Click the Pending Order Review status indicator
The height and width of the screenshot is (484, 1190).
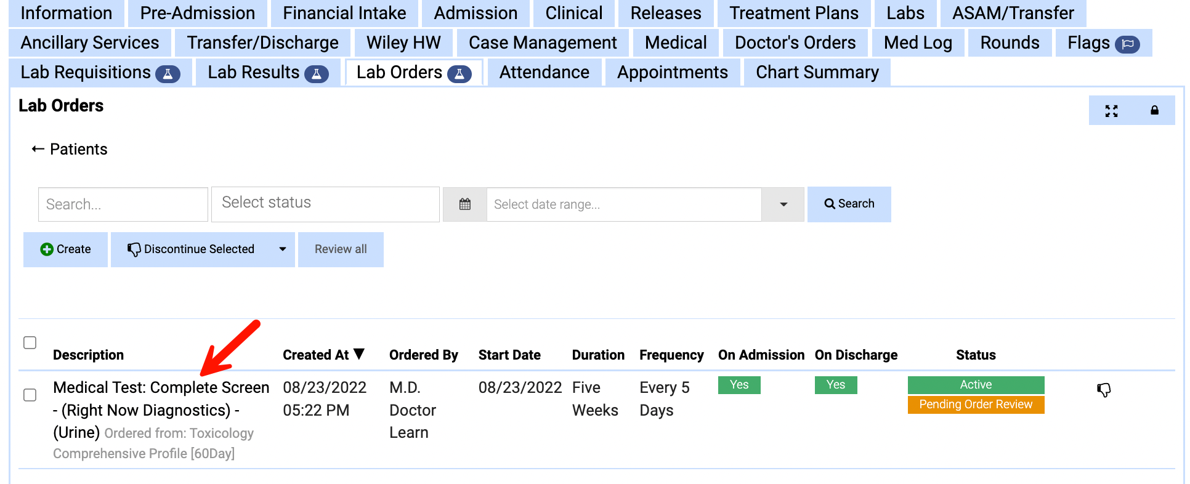click(x=976, y=405)
